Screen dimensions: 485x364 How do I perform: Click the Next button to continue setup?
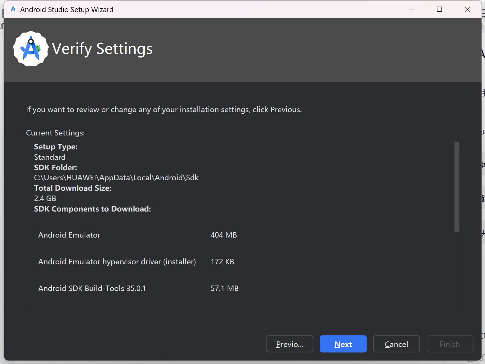pos(343,344)
